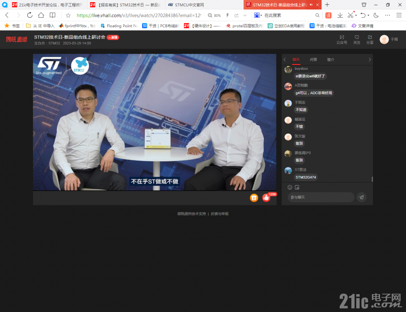Open the 于雨 user profile avatar
406x312 pixels.
click(x=384, y=39)
